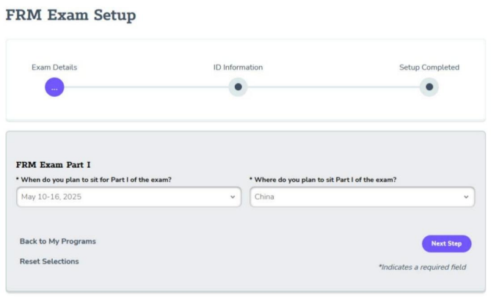Click the FRM Exam Part I section heading
The image size is (491, 297).
58,165
